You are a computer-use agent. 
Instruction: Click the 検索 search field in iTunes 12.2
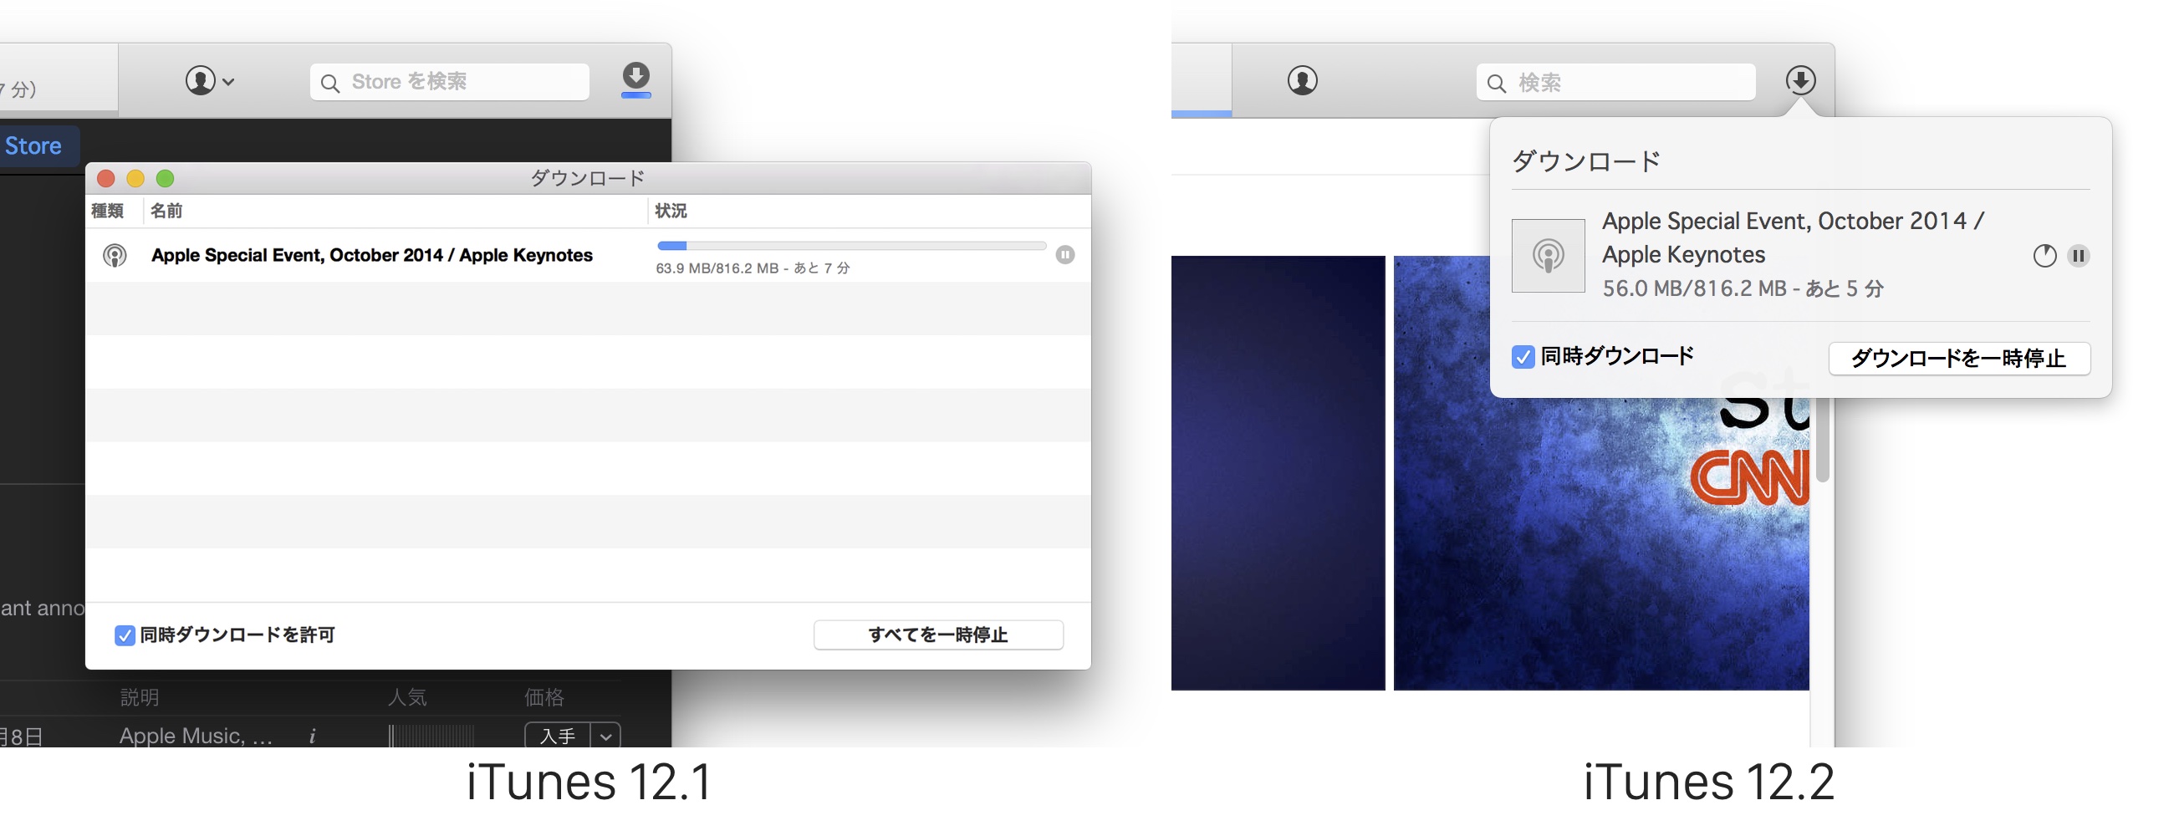coord(1616,82)
